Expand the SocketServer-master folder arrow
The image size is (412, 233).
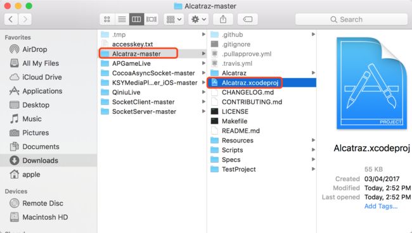(x=203, y=111)
